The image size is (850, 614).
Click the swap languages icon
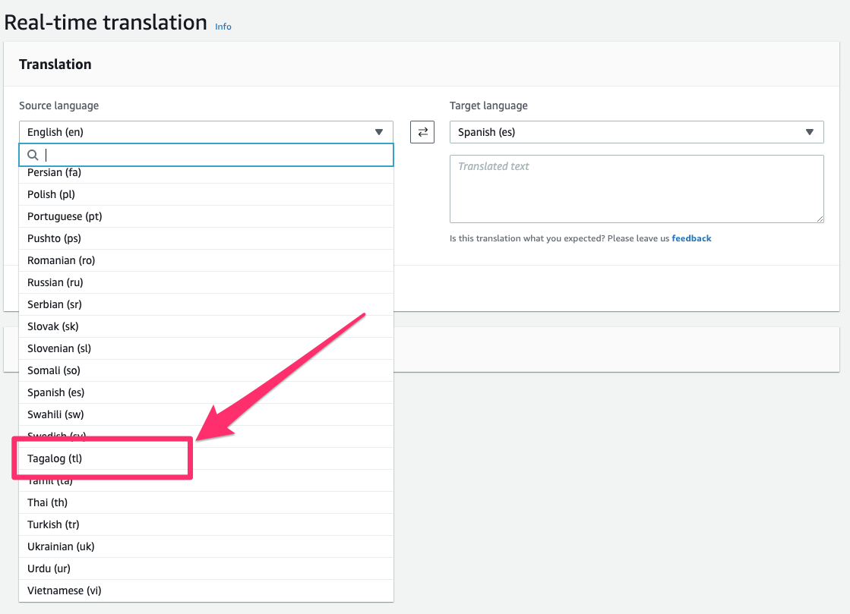click(422, 131)
